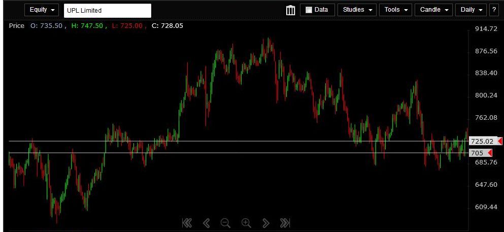Open the Equity dropdown
The height and width of the screenshot is (232, 504).
point(42,10)
